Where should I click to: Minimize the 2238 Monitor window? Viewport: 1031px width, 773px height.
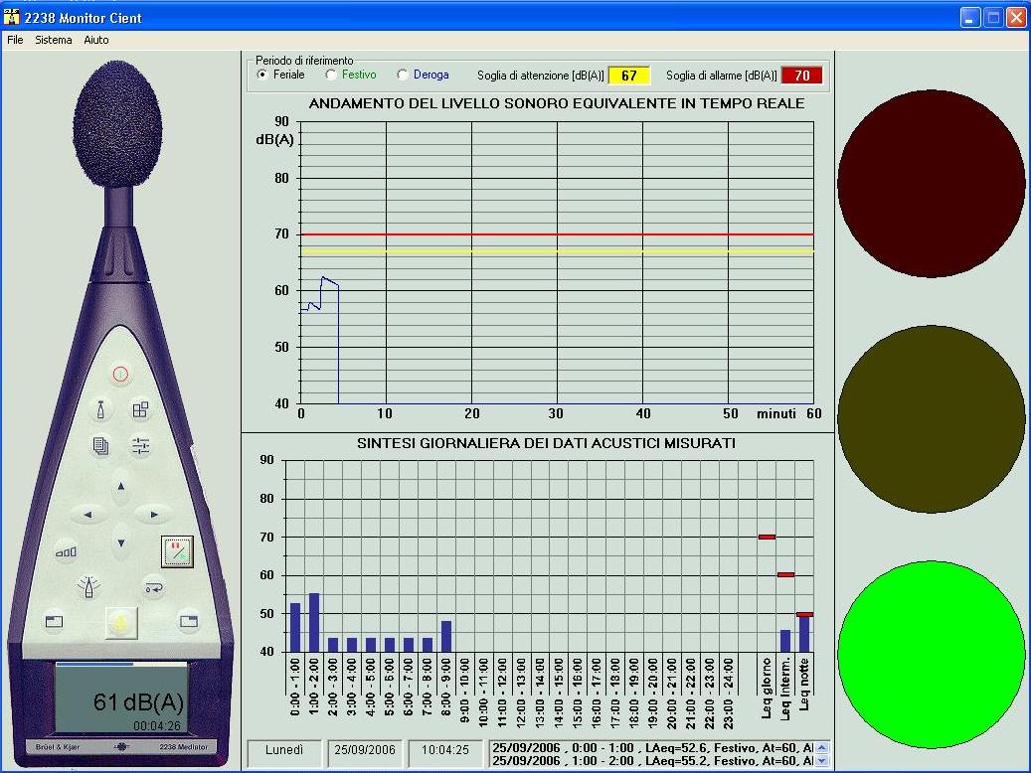pos(970,18)
